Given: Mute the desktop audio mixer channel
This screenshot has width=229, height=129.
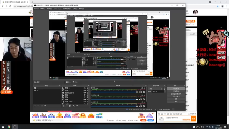Looking at the screenshot, I should (x=140, y=106).
